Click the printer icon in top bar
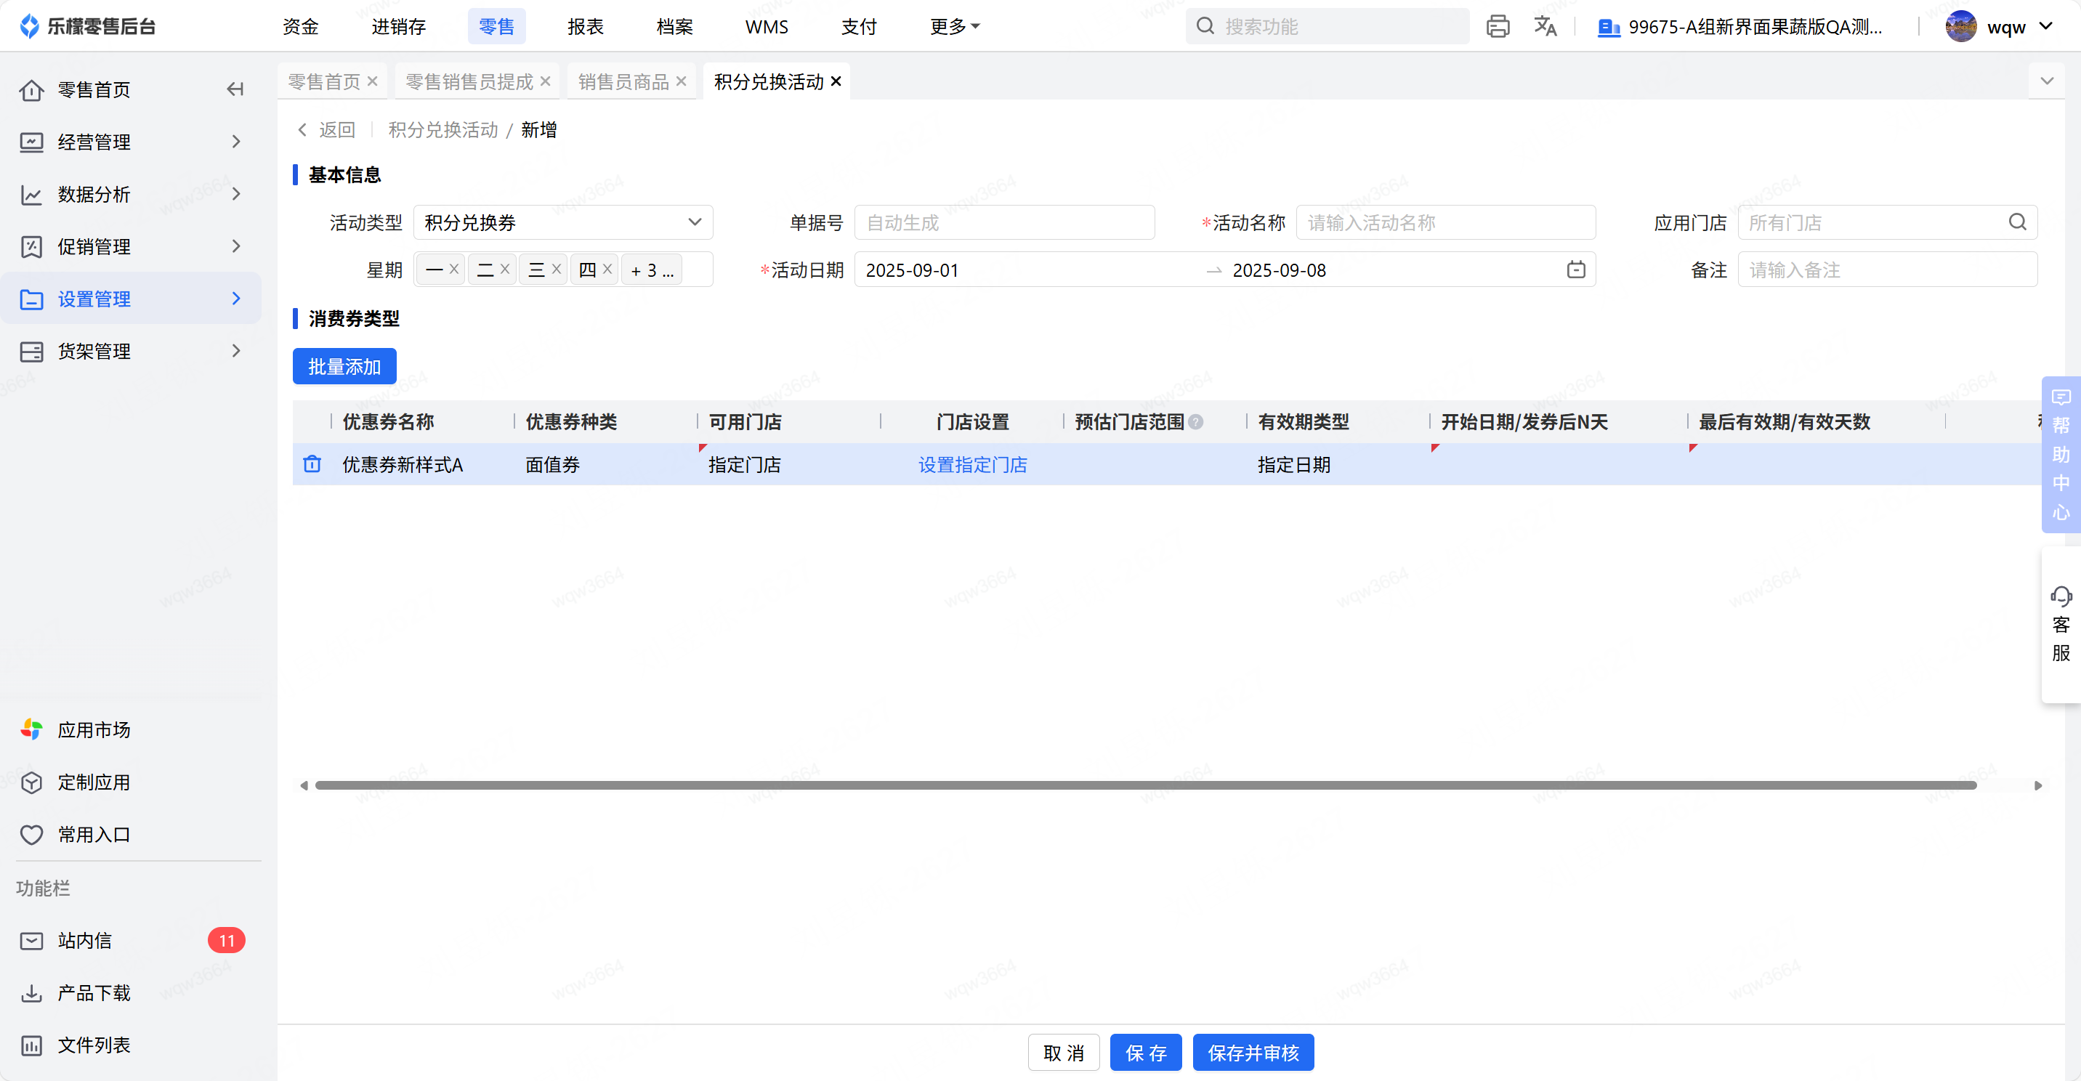Viewport: 2081px width, 1081px height. point(1497,27)
